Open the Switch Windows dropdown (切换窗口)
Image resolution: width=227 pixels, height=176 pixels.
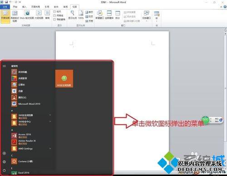point(147,16)
